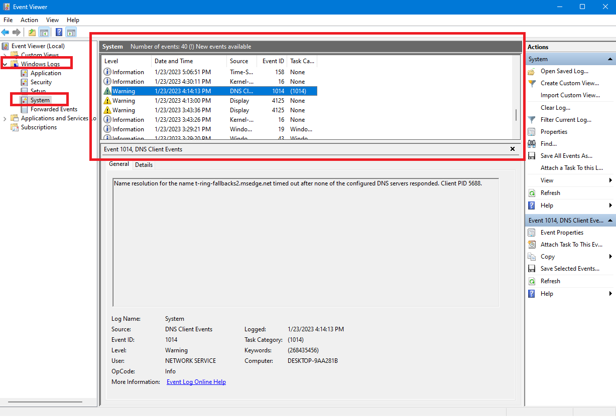Click the blue question mark toolbar Help icon

coord(59,33)
